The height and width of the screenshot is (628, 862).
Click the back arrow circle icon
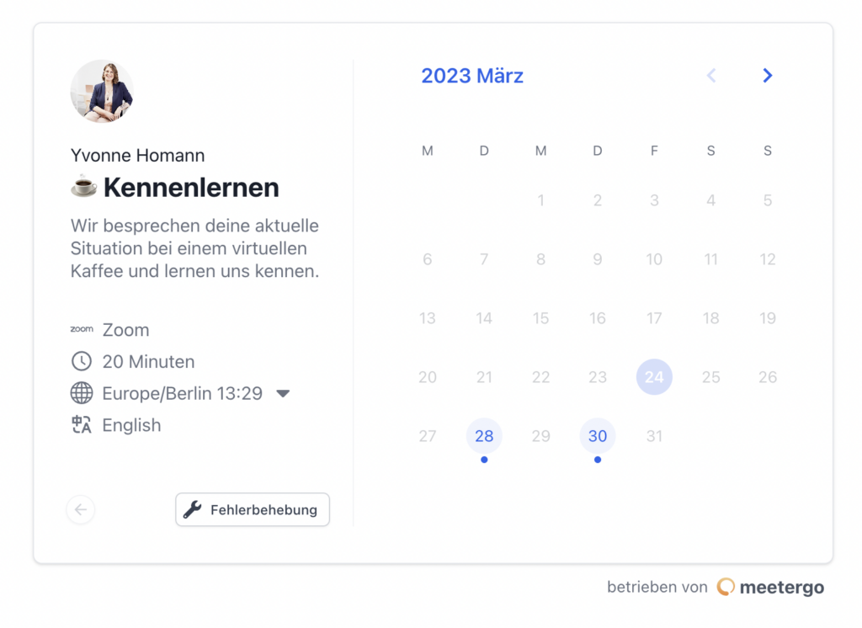coord(81,509)
